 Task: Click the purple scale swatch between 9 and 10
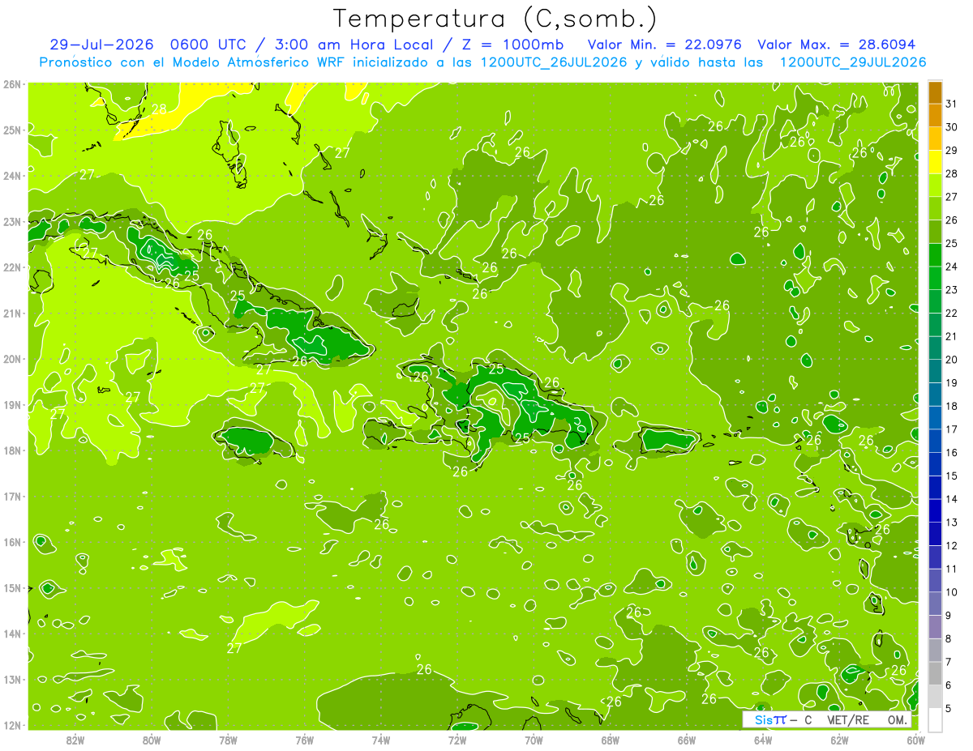pyautogui.click(x=935, y=604)
